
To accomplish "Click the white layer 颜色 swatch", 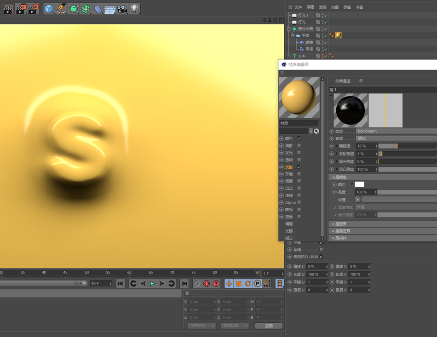I will click(359, 184).
